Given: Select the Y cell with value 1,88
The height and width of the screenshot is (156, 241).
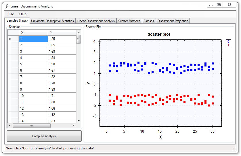Looking at the screenshot, I should (62, 102).
